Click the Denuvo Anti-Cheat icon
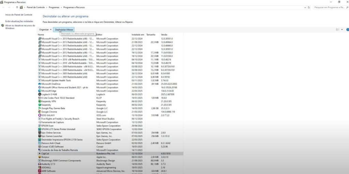 [x=40, y=143]
